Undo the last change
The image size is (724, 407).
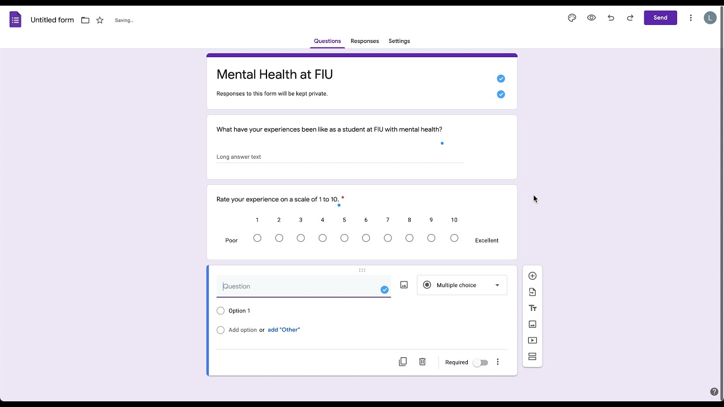pos(611,18)
